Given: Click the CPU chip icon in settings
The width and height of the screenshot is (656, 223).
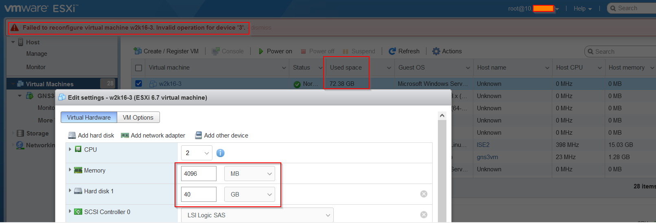Looking at the screenshot, I should point(78,149).
